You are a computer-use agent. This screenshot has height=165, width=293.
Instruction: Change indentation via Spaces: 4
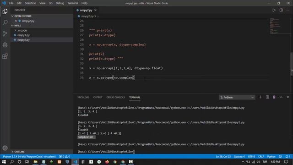239,156
